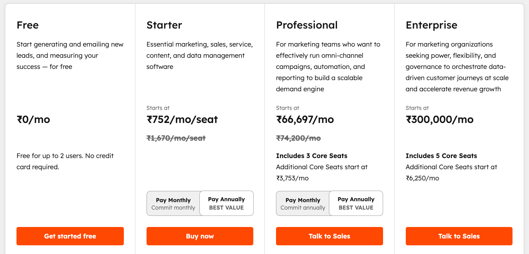Select Pay Annually for the Professional plan

pyautogui.click(x=356, y=203)
